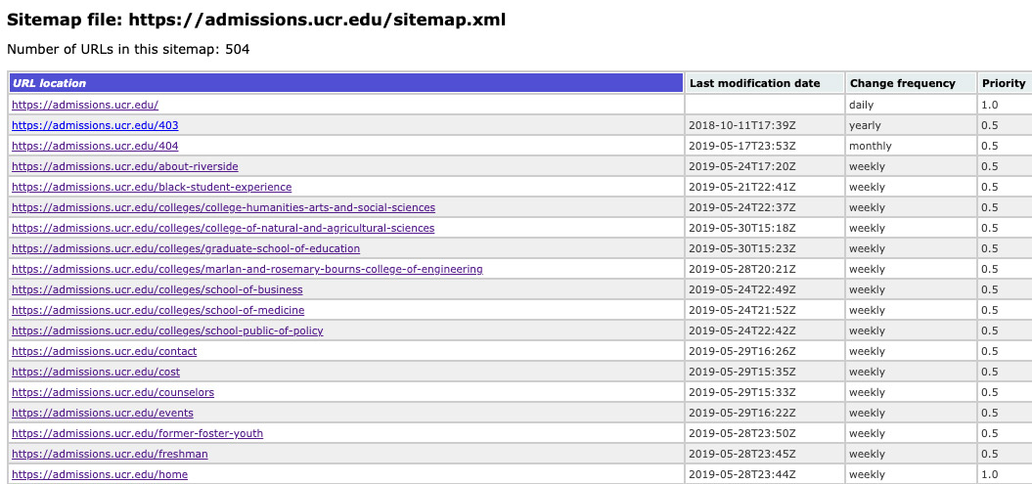Image resolution: width=1032 pixels, height=484 pixels.
Task: Sort by Last modification date header
Action: 754,83
